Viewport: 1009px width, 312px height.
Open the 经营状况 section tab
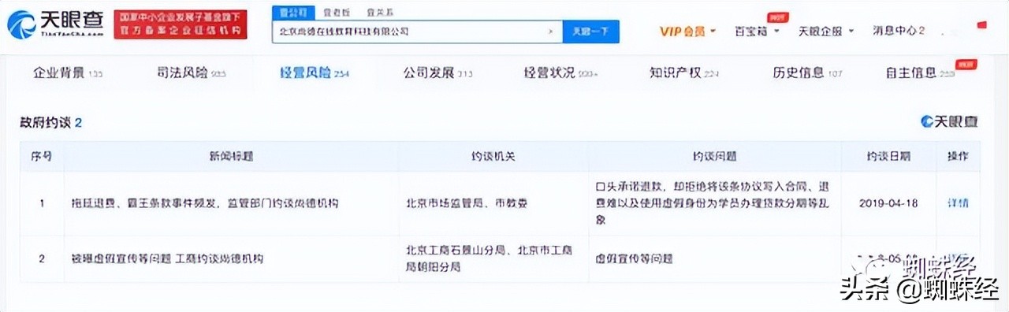tap(561, 73)
